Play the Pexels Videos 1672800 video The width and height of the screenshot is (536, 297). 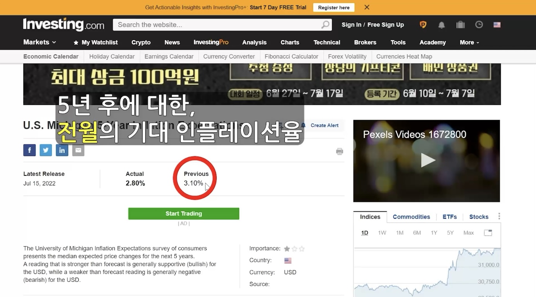428,160
